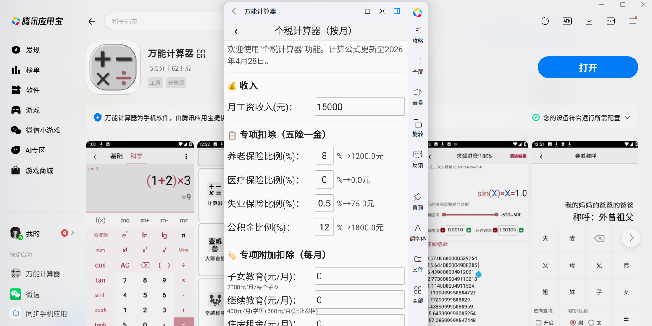The image size is (652, 326).
Task: Open 文件 file manager in sidebar
Action: [x=418, y=263]
